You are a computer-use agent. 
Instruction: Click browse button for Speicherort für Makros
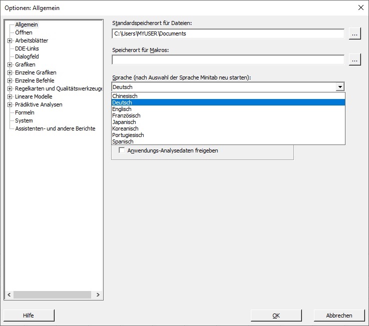(354, 59)
